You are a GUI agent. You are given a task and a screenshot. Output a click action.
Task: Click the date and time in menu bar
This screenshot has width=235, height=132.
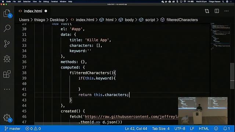point(201,1)
